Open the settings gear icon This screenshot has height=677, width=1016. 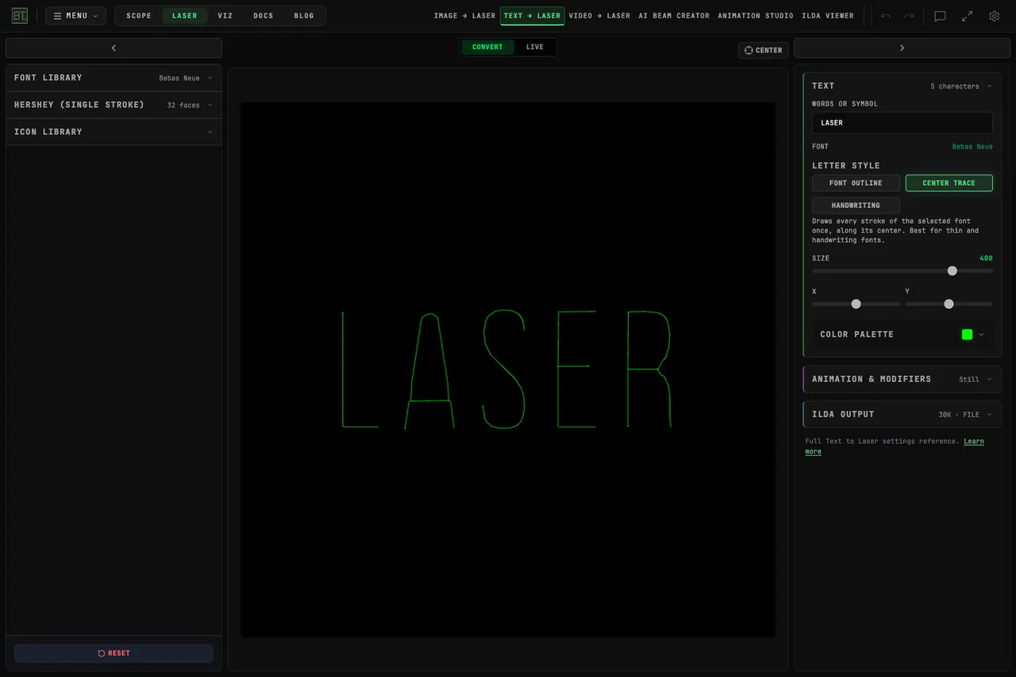point(994,16)
